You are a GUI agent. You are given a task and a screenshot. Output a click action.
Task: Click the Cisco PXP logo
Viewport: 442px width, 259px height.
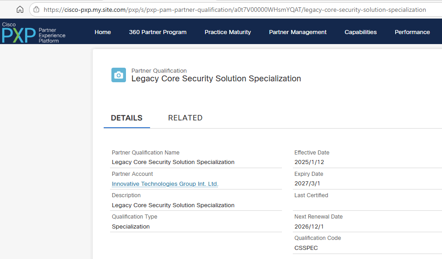(34, 33)
